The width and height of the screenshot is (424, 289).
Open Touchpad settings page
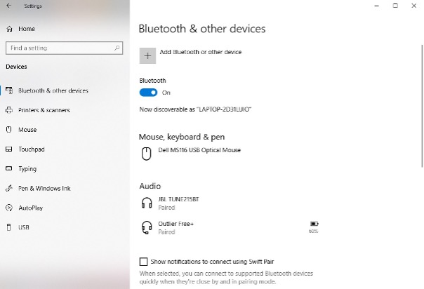point(31,149)
